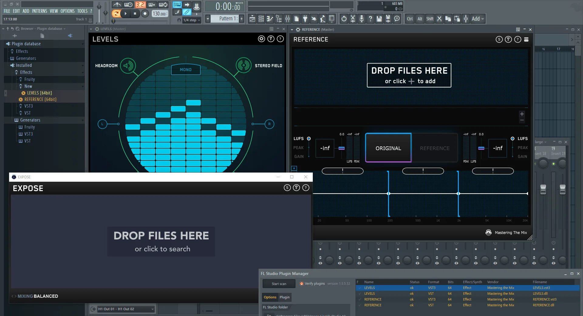The width and height of the screenshot is (583, 316).
Task: Open the PATTERNS menu
Action: 39,11
